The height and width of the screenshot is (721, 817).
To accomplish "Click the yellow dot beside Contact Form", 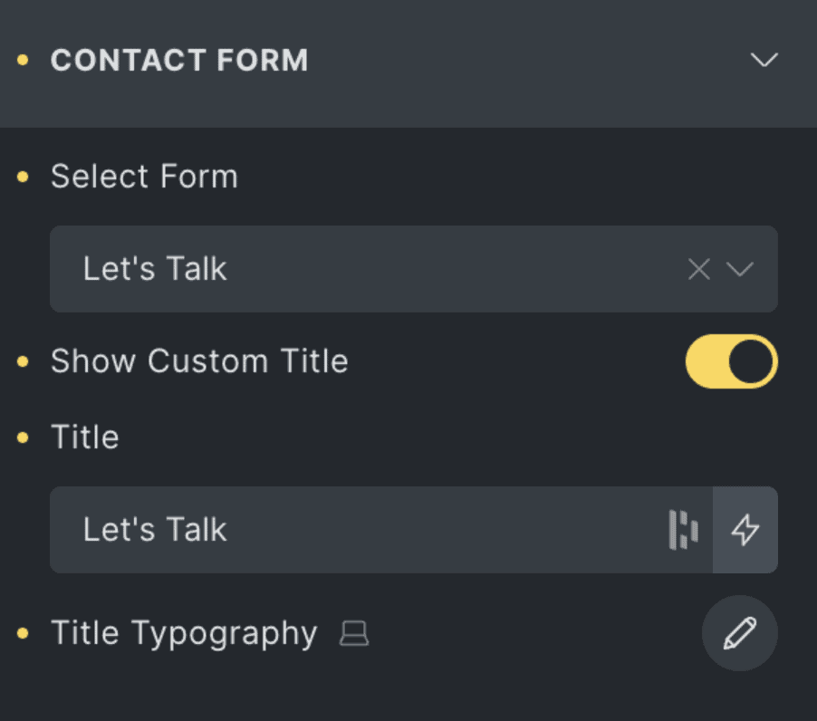I will (x=24, y=61).
